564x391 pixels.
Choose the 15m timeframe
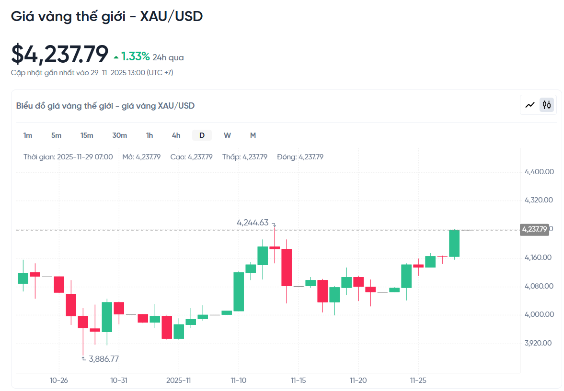click(87, 135)
